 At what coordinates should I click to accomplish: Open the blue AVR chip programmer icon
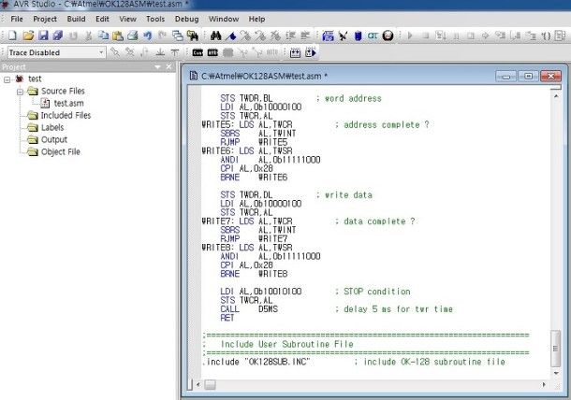click(358, 36)
